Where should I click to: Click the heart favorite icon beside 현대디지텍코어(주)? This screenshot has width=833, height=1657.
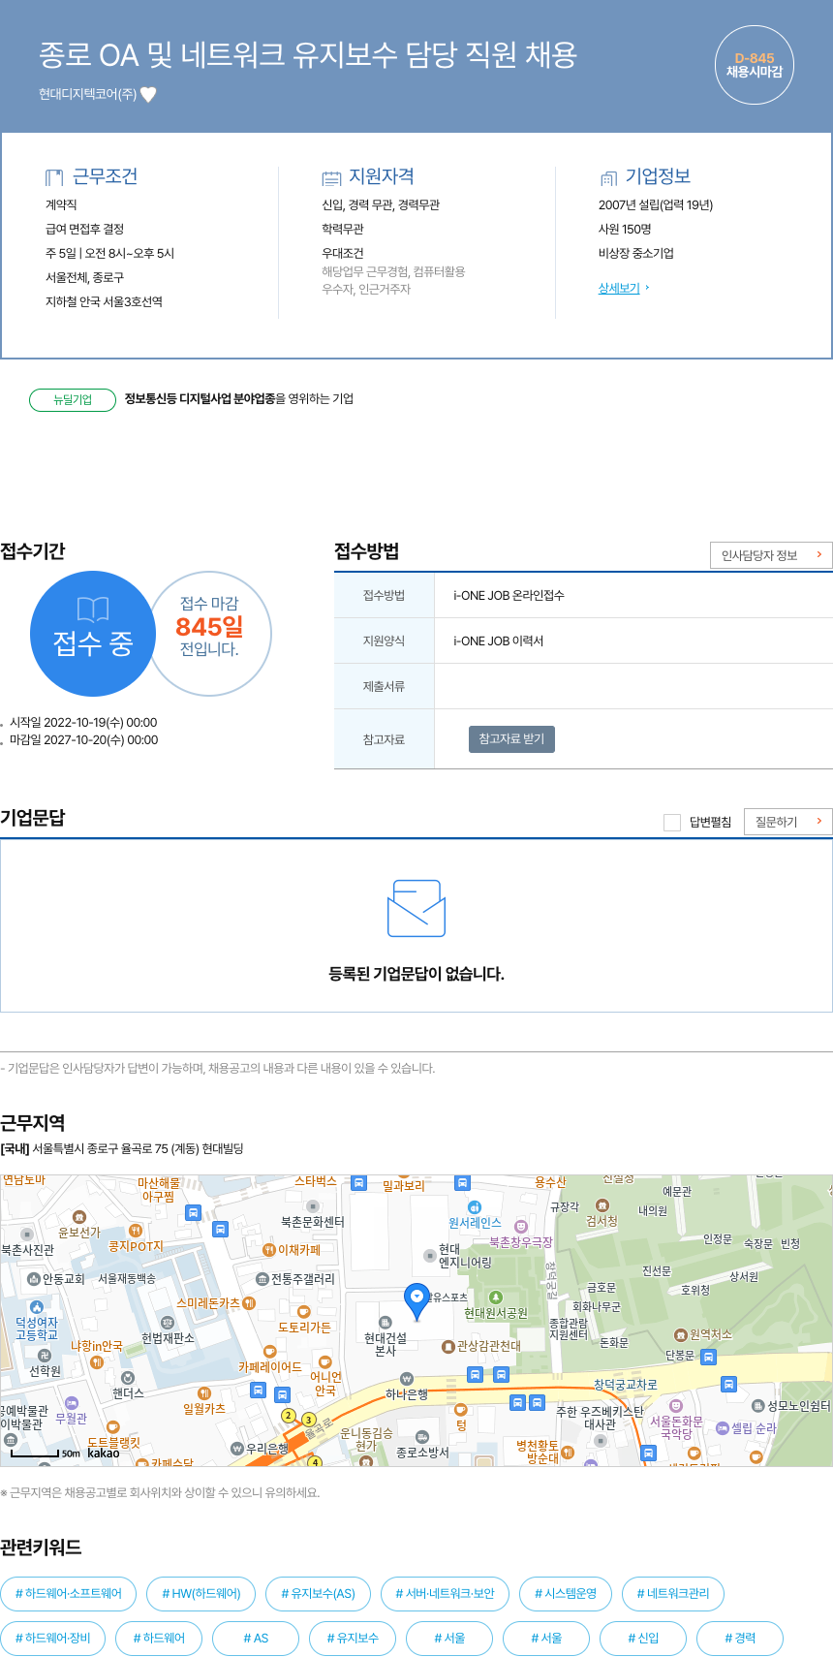(x=148, y=94)
